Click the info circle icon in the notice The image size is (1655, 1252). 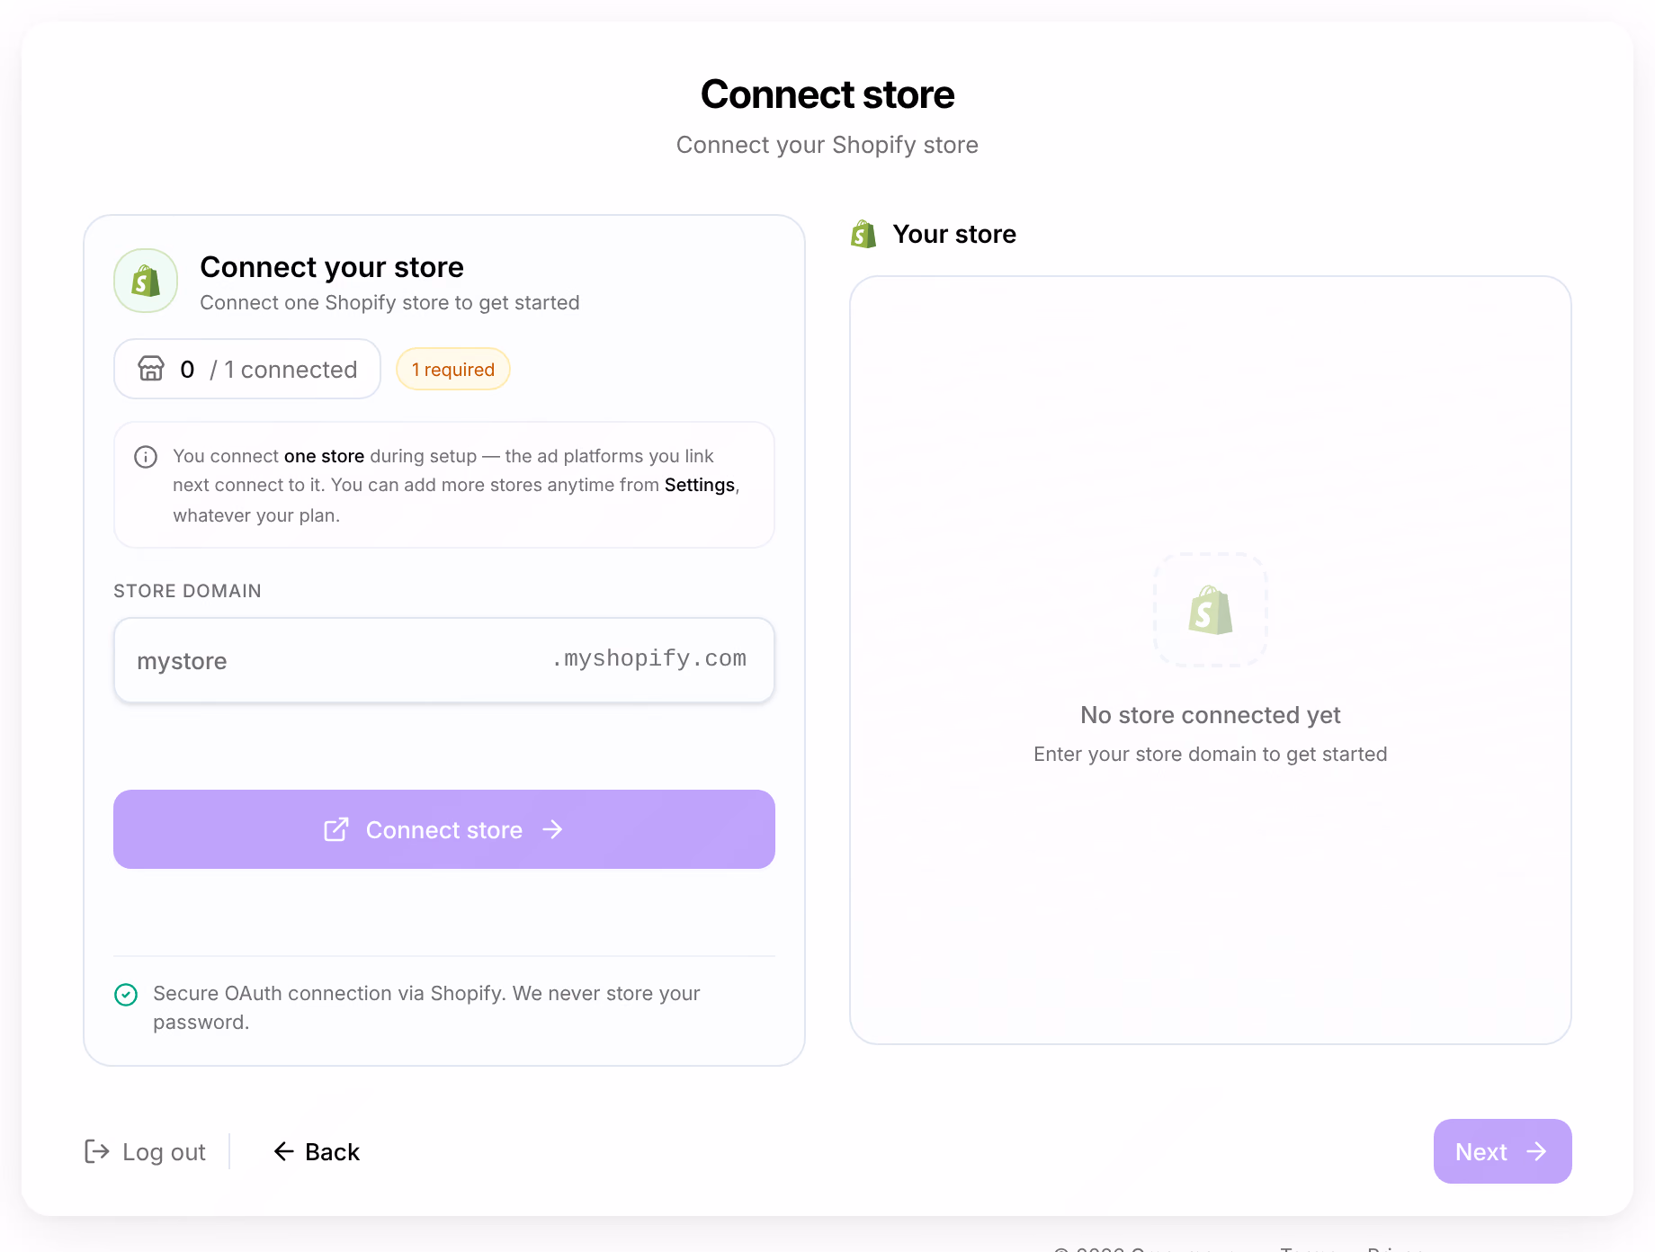pos(146,457)
